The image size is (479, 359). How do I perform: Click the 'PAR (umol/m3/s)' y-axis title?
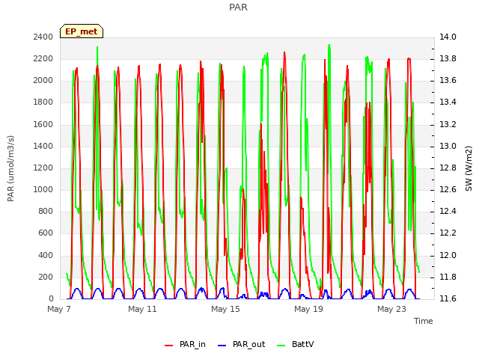(10, 168)
